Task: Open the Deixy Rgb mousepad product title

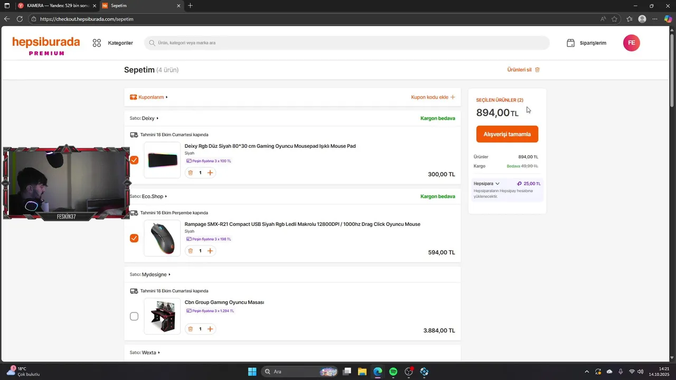Action: click(x=270, y=146)
